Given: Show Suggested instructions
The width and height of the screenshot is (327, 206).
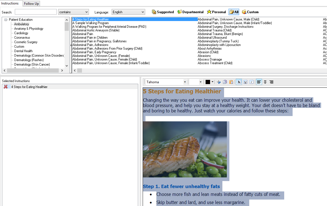Looking at the screenshot, I should point(163,12).
